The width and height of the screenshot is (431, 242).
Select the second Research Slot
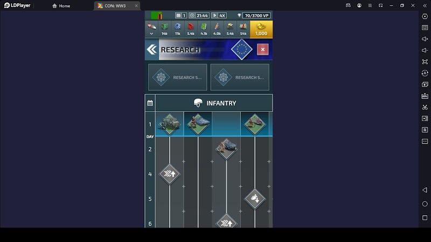240,77
